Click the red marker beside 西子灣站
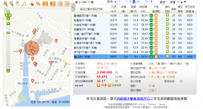203x109 pixels. pyautogui.click(x=51, y=63)
